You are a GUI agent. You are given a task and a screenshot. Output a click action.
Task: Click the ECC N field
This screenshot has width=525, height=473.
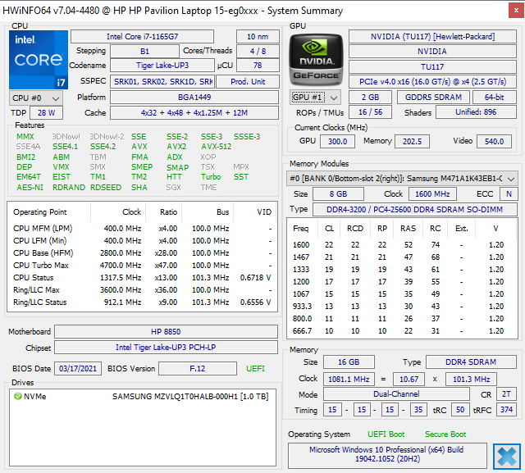tap(509, 194)
